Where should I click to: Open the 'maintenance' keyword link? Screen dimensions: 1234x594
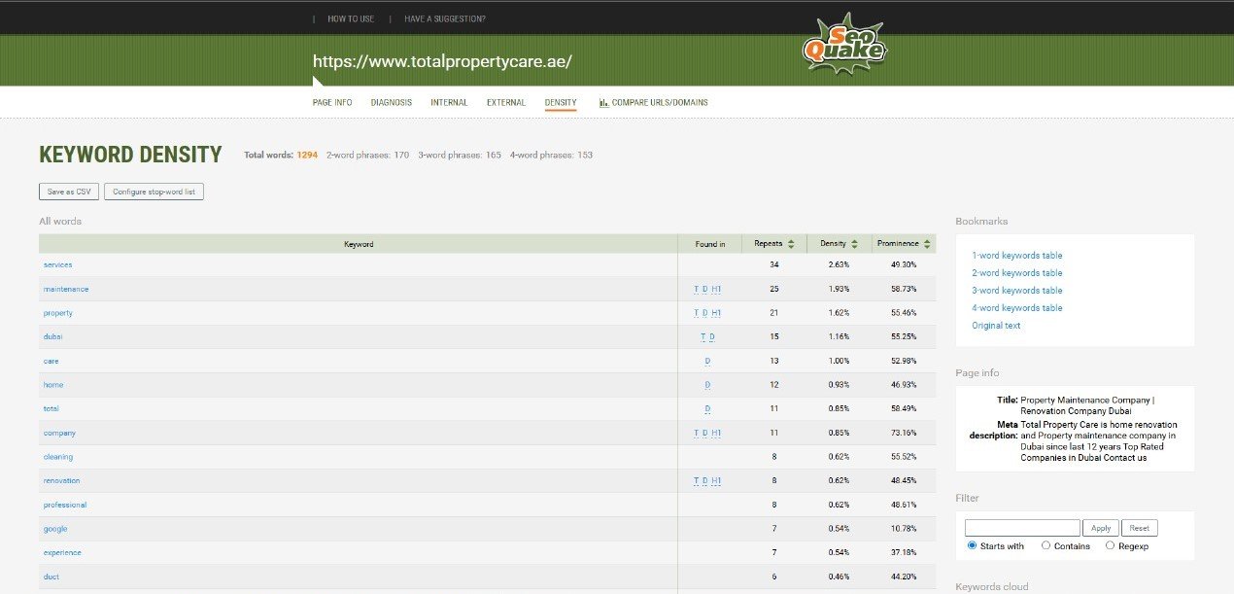(x=66, y=289)
